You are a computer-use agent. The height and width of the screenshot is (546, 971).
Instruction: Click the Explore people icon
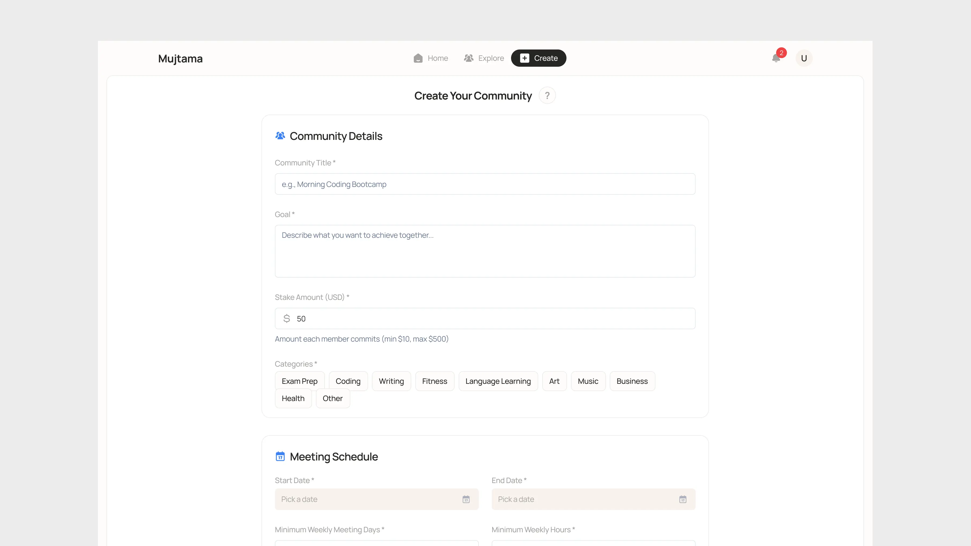[469, 58]
